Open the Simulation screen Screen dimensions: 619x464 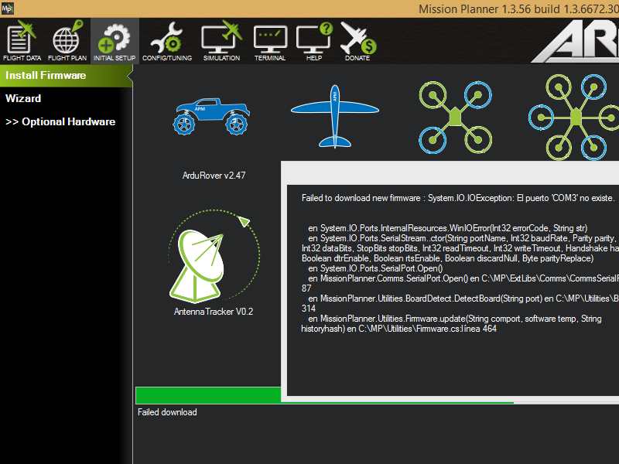pyautogui.click(x=221, y=41)
